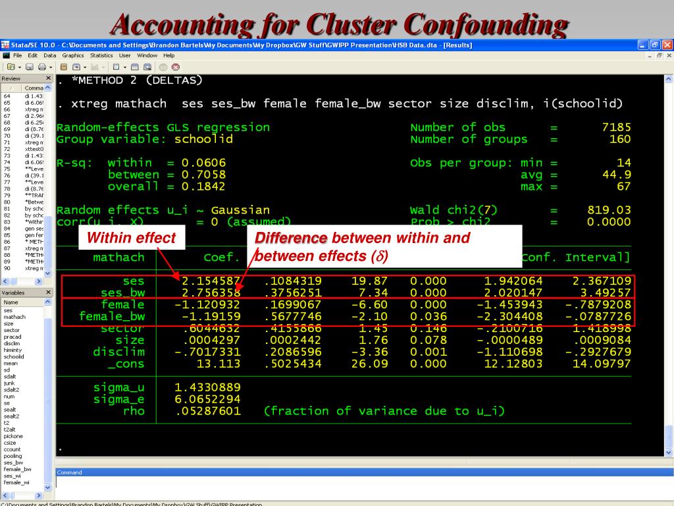Expand the Open icon's dropdown arrow
This screenshot has width=674, height=506.
coord(19,68)
